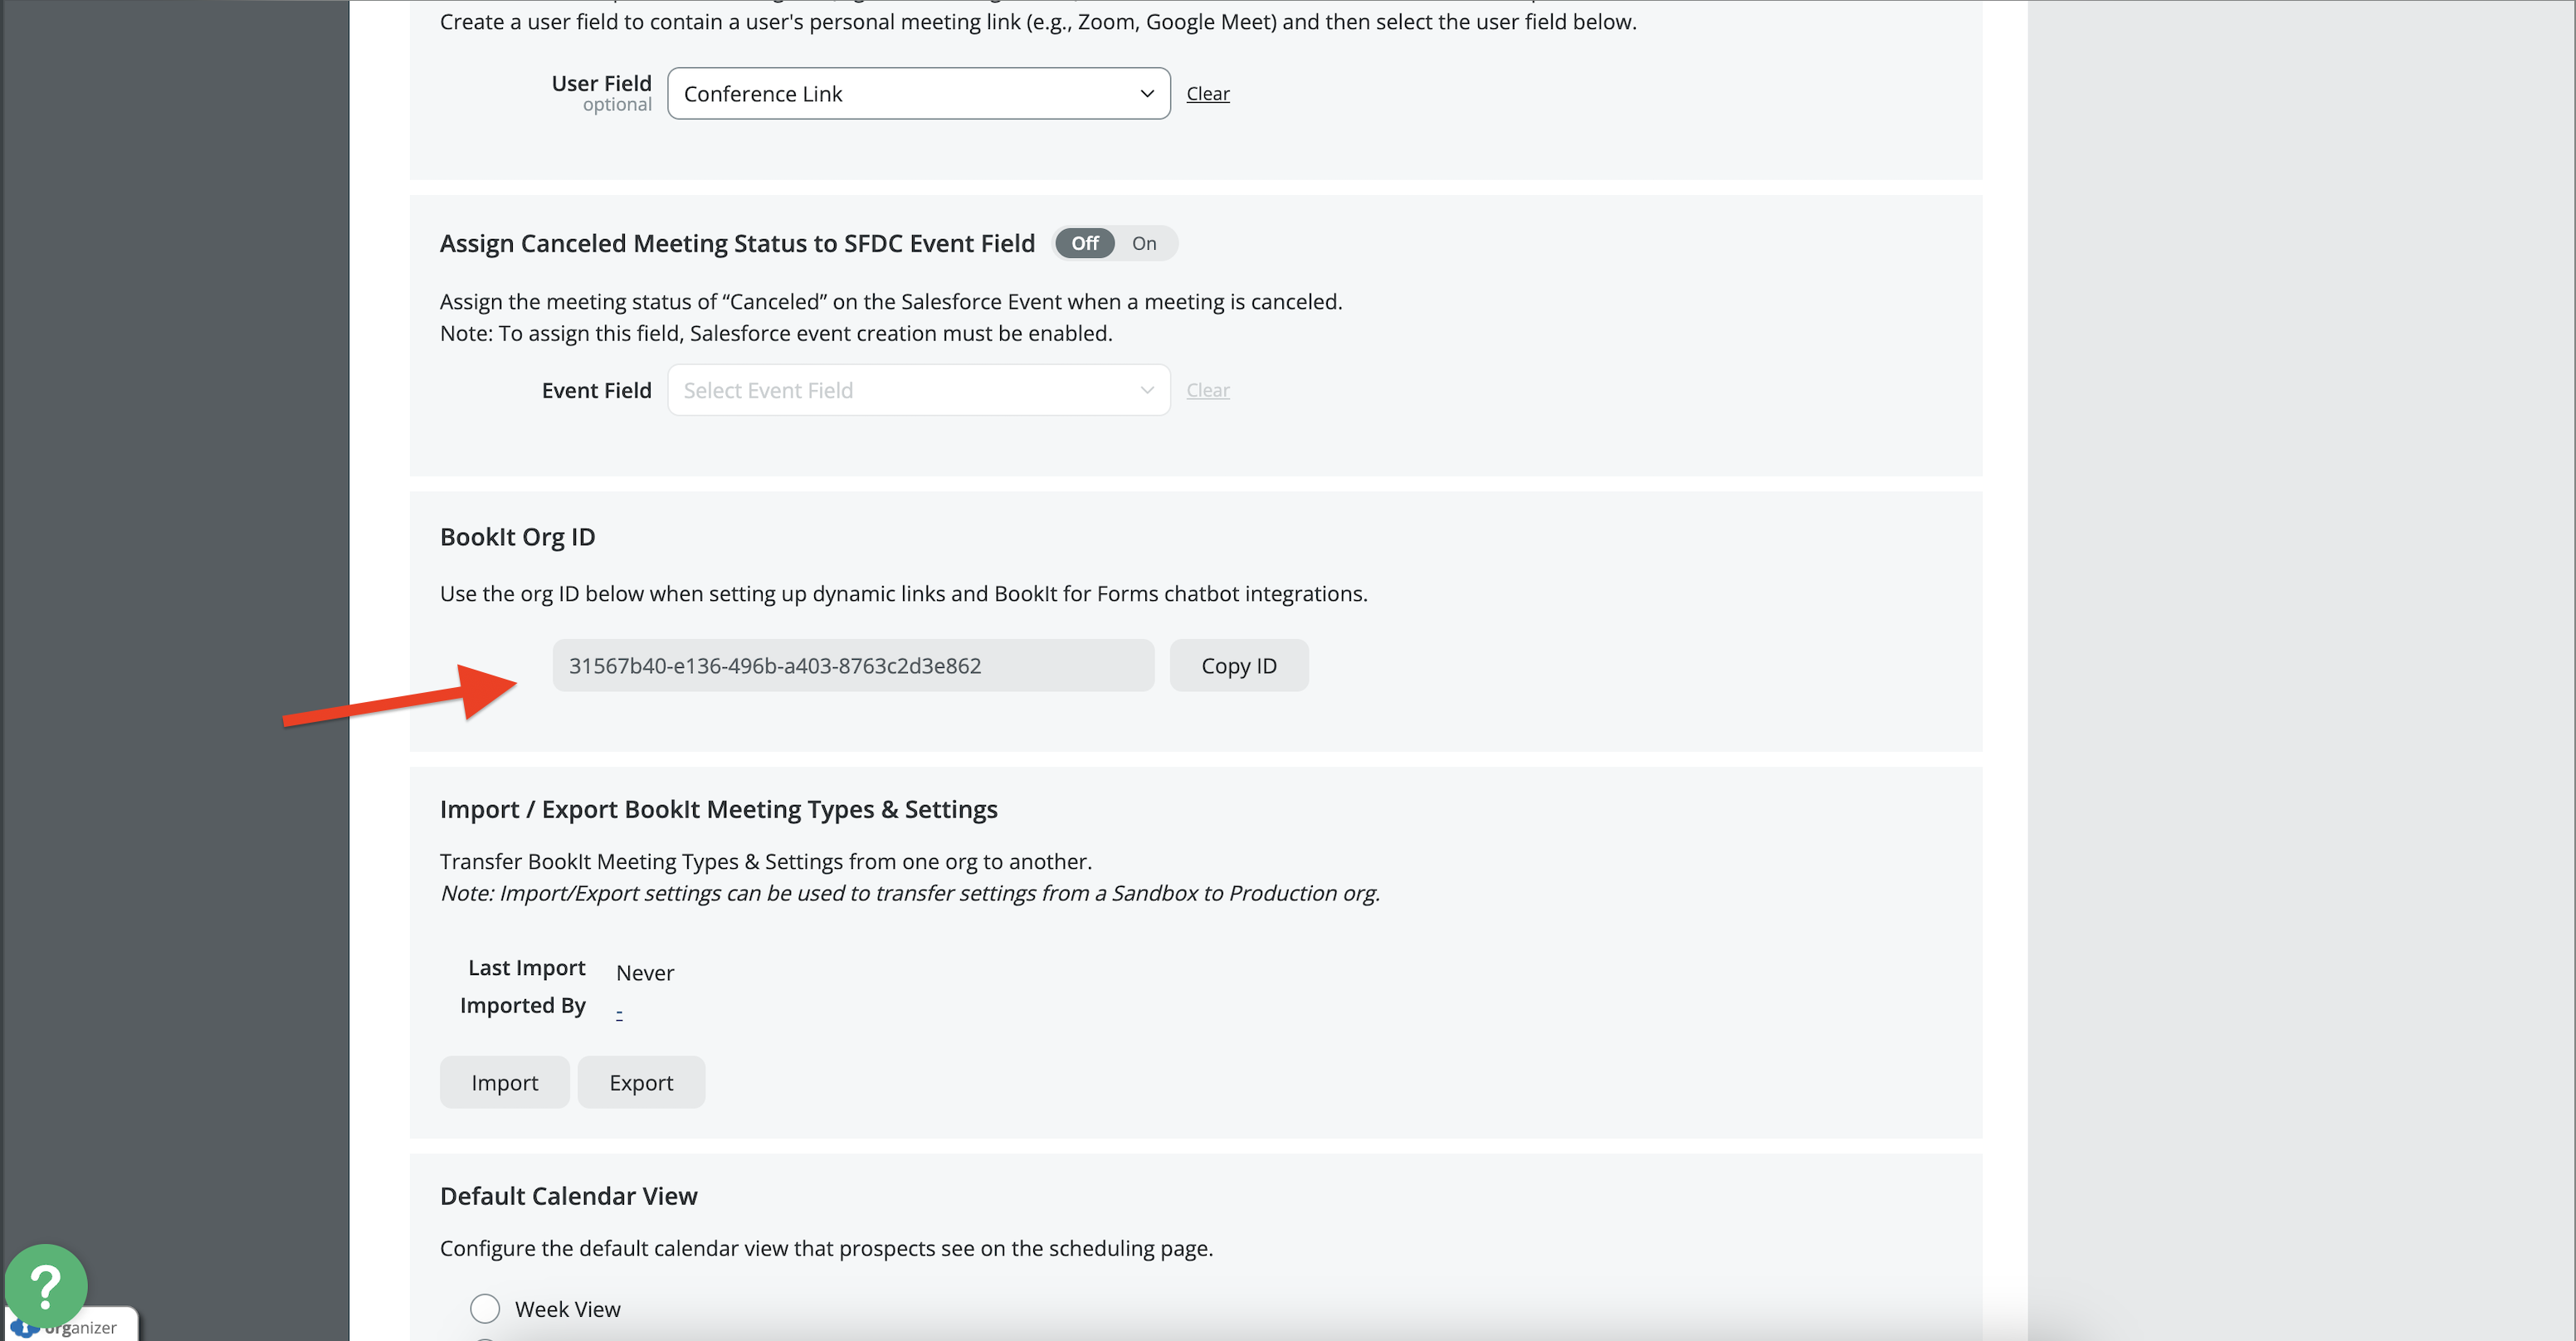Screen dimensions: 2576x1341
Task: Click Clear link beside Event Field
Action: [x=1207, y=391]
